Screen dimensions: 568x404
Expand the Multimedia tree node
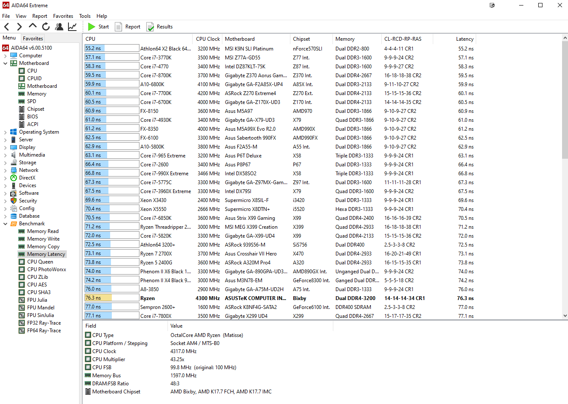[5, 155]
